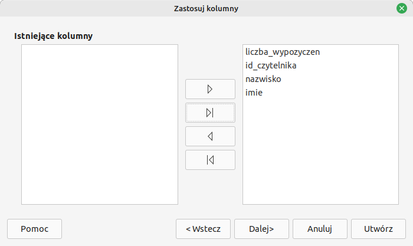
Task: Click the Zastosuj kolumny title bar
Action: coord(206,8)
